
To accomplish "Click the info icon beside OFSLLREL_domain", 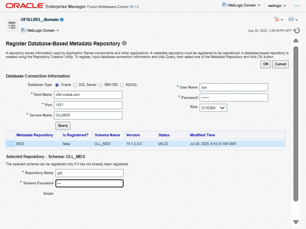I will point(62,20).
